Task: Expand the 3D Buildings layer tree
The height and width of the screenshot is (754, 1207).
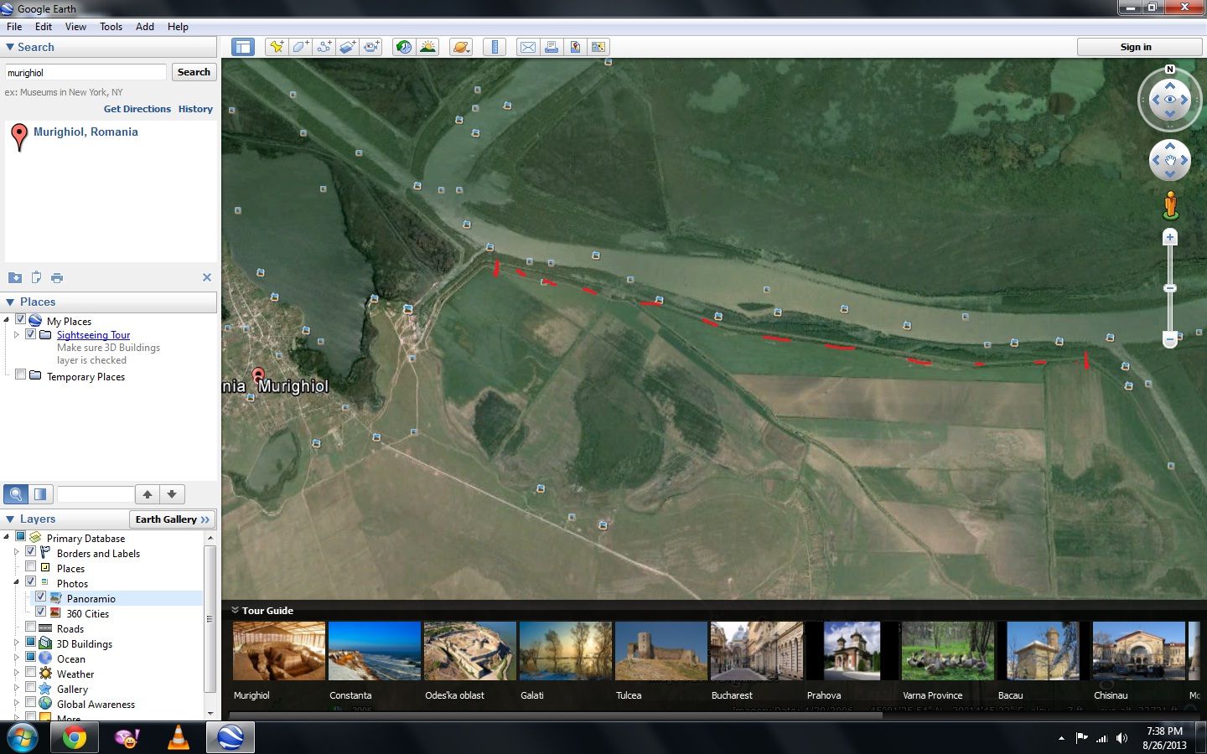Action: [16, 643]
